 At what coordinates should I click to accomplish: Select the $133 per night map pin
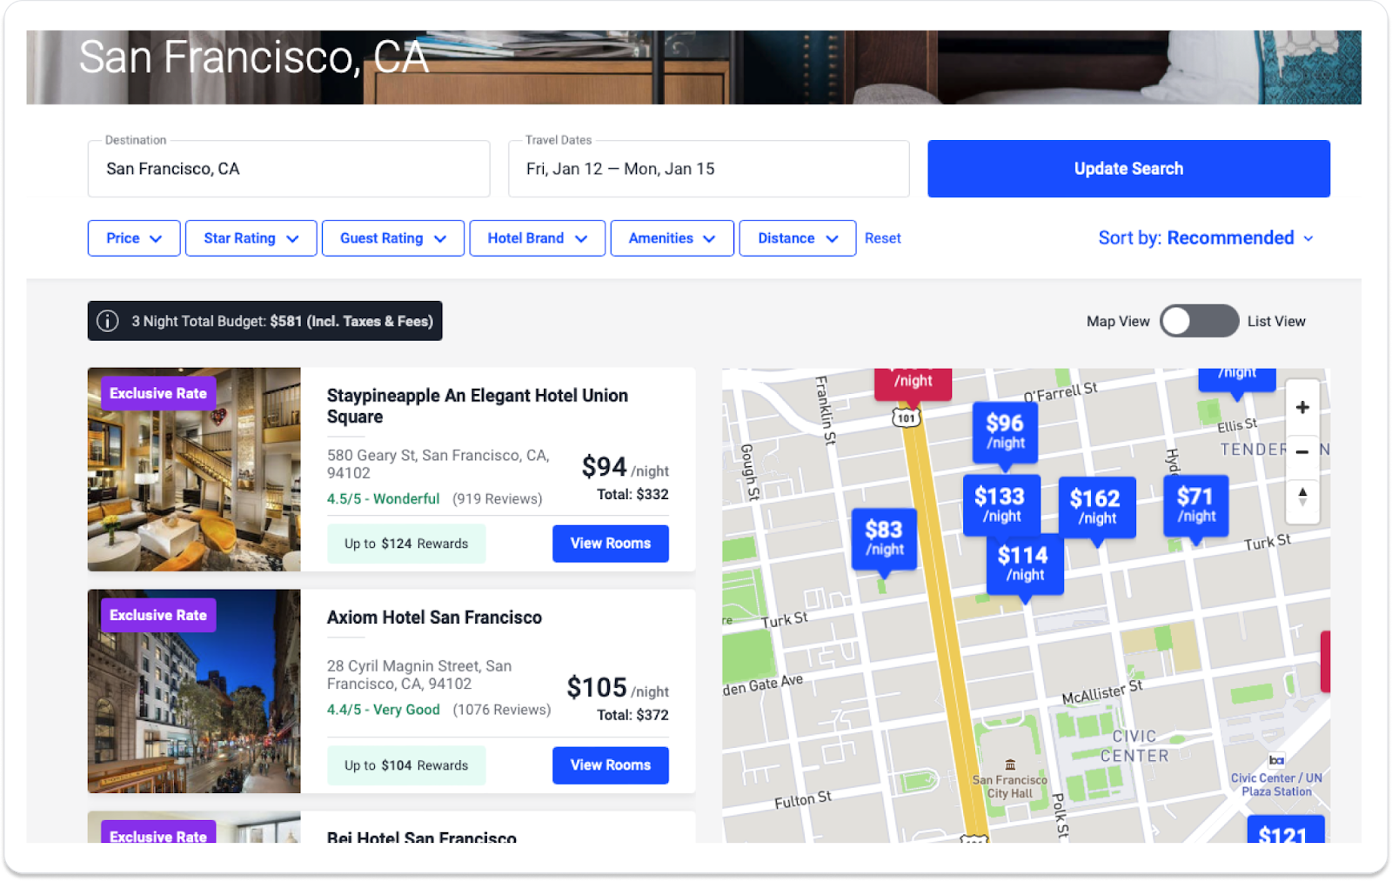1001,504
